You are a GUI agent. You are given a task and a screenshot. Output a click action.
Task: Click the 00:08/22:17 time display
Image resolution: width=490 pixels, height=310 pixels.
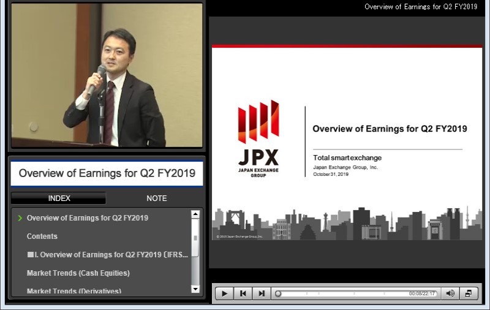pos(422,293)
